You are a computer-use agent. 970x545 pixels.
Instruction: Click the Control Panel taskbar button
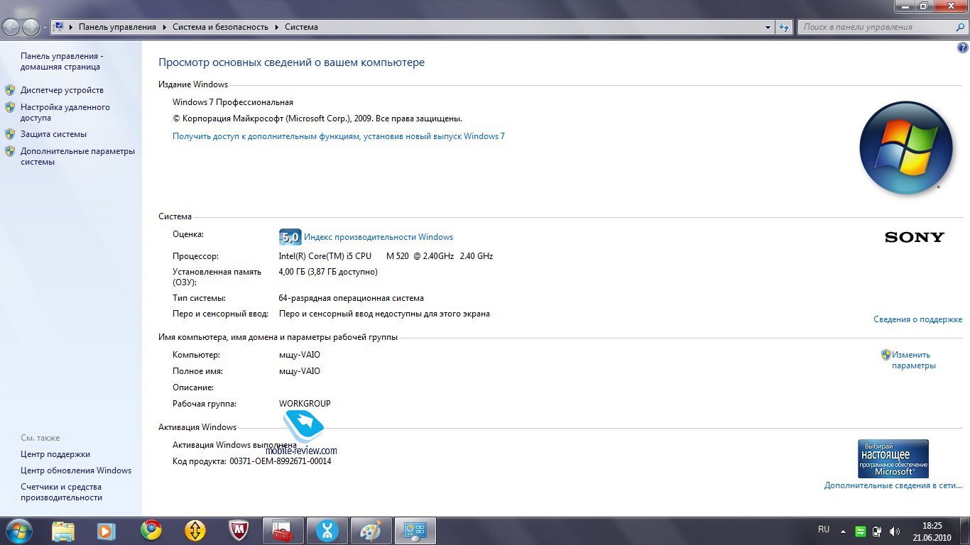415,531
